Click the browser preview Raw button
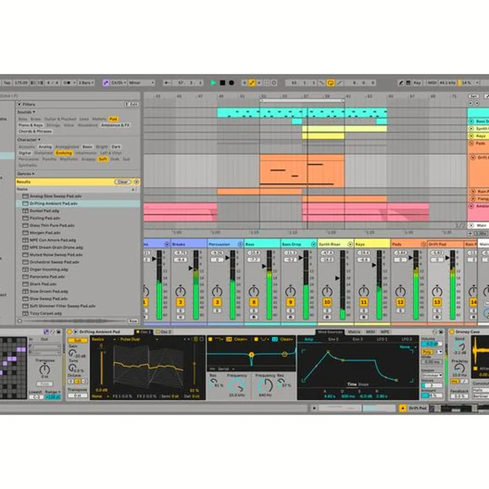This screenshot has width=489, height=489. click(133, 320)
